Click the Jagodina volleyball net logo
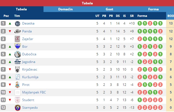This screenshot has width=174, height=112. (x=17, y=62)
